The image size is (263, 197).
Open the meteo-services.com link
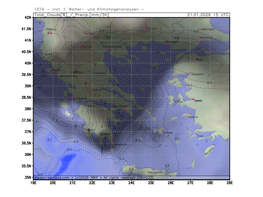tap(51, 177)
